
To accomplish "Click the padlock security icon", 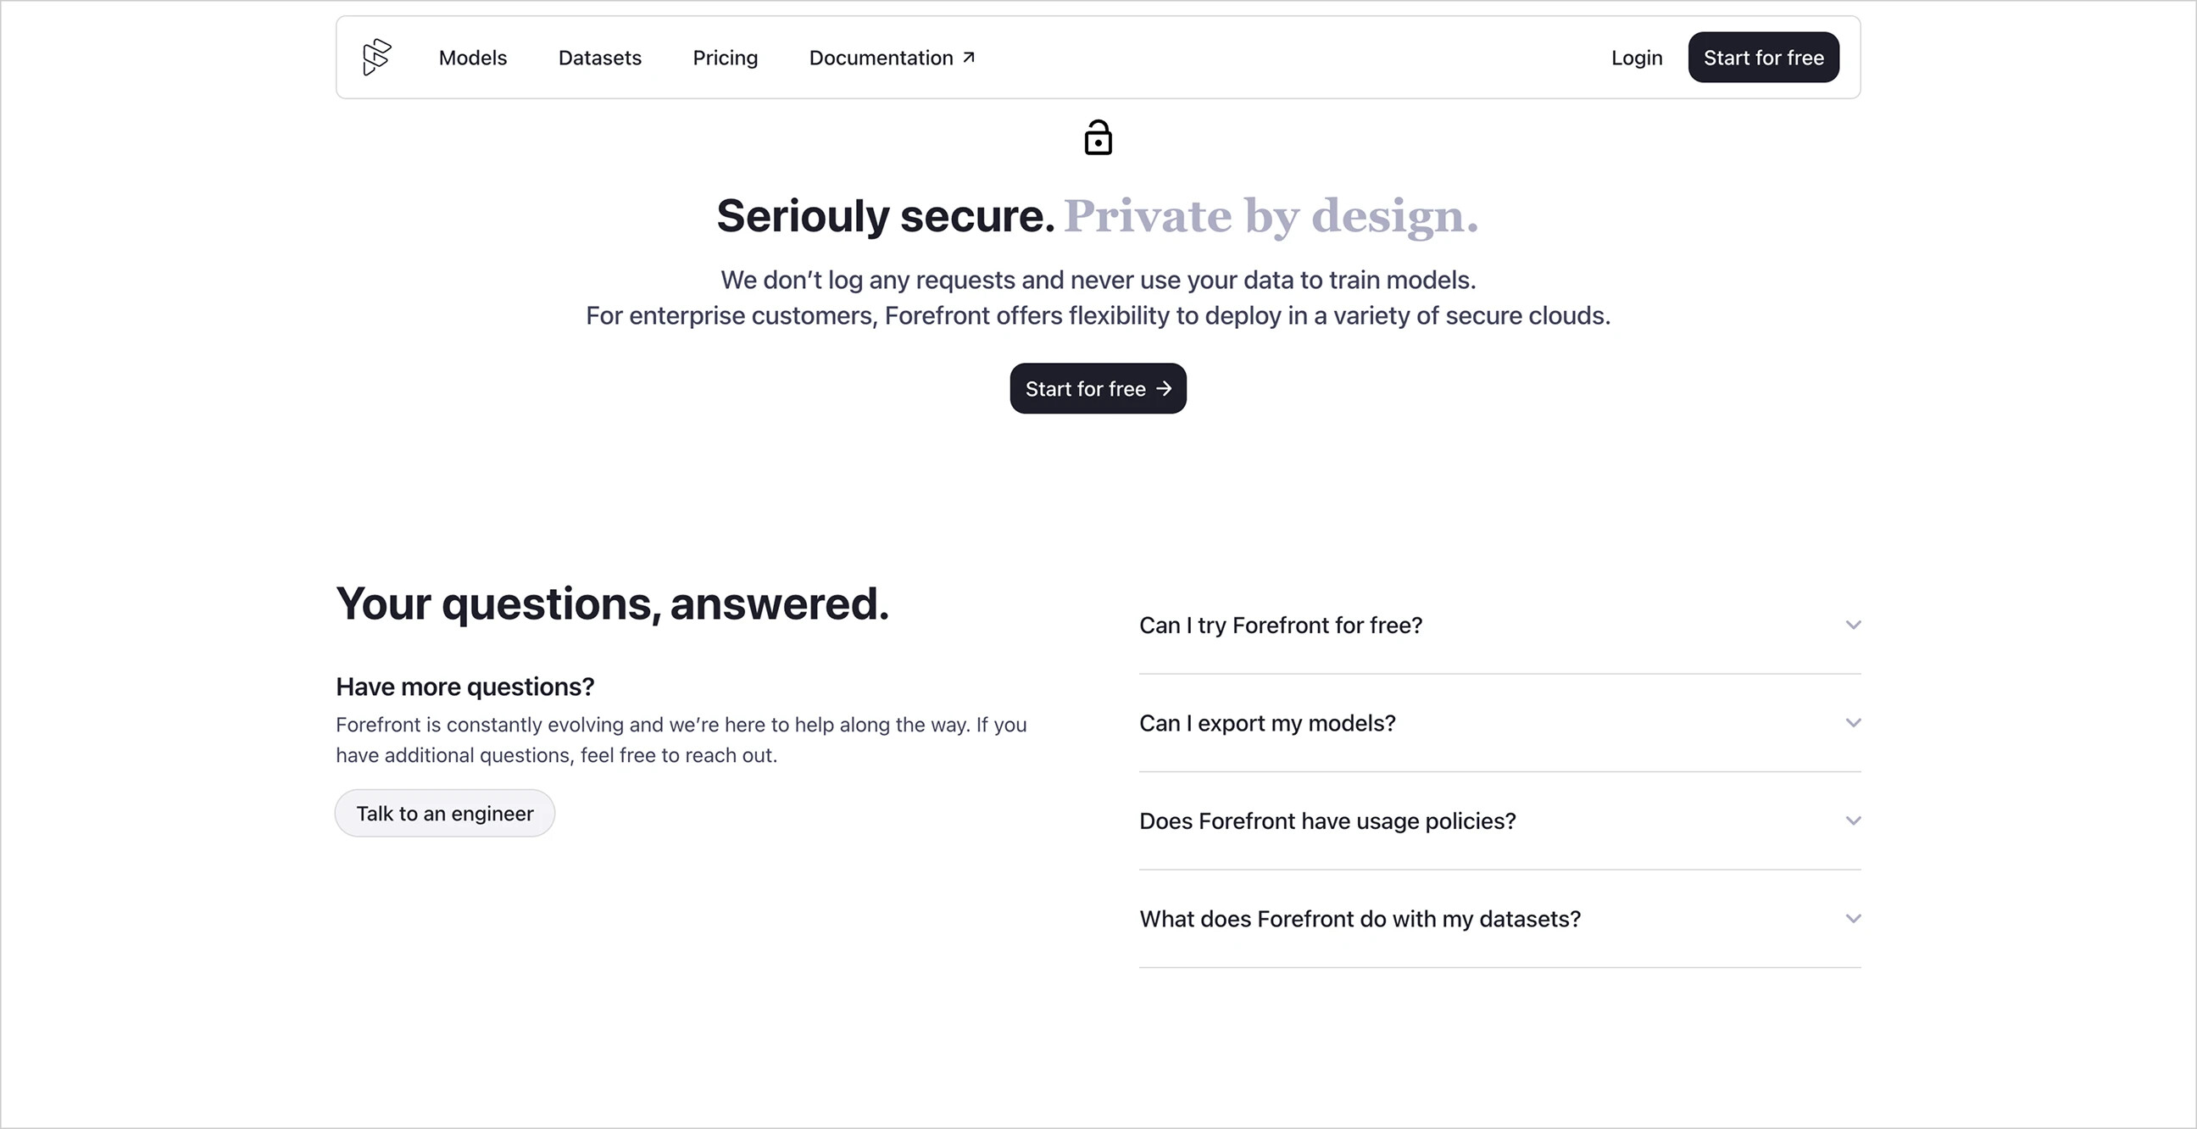I will pyautogui.click(x=1098, y=137).
